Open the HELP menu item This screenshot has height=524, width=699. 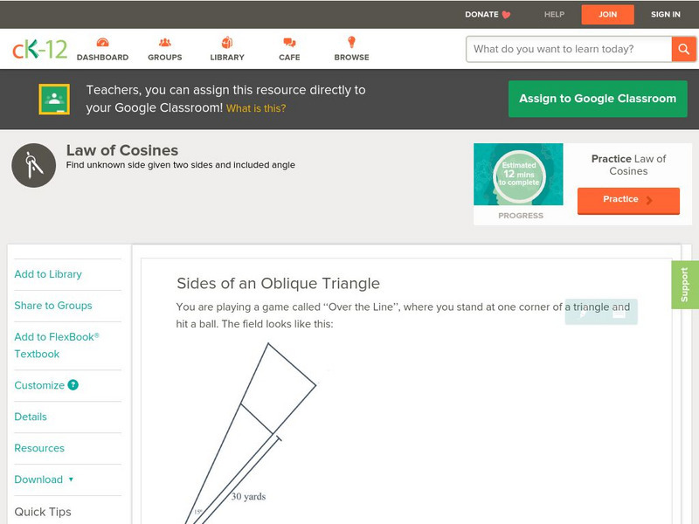pyautogui.click(x=554, y=14)
